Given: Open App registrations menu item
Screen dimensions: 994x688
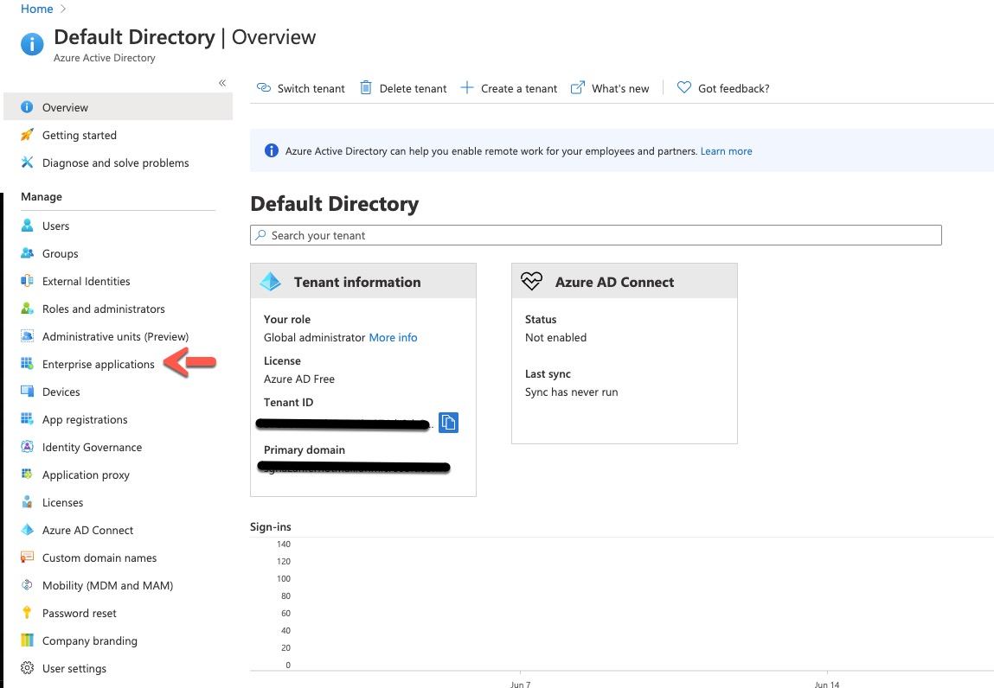Looking at the screenshot, I should coord(85,419).
